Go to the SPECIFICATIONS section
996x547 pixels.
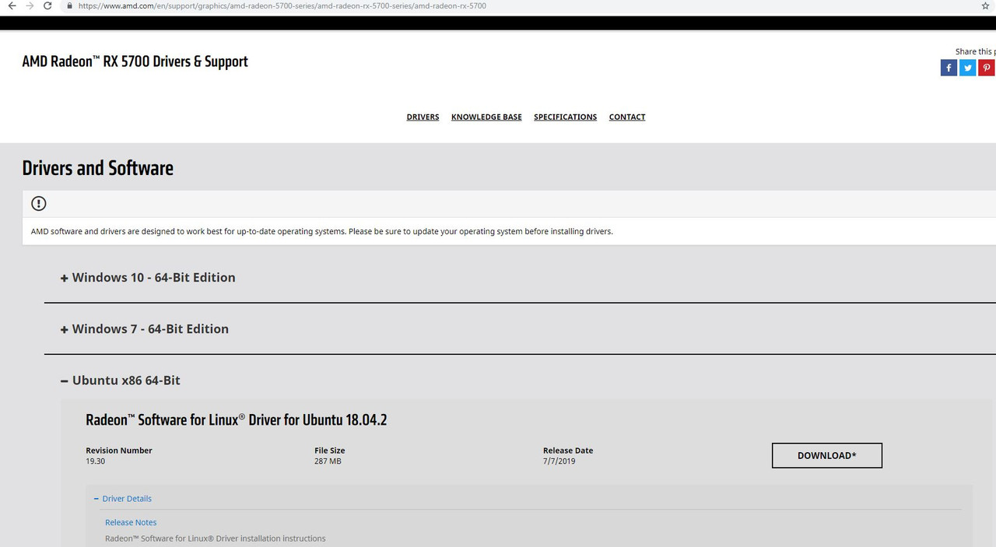point(565,117)
